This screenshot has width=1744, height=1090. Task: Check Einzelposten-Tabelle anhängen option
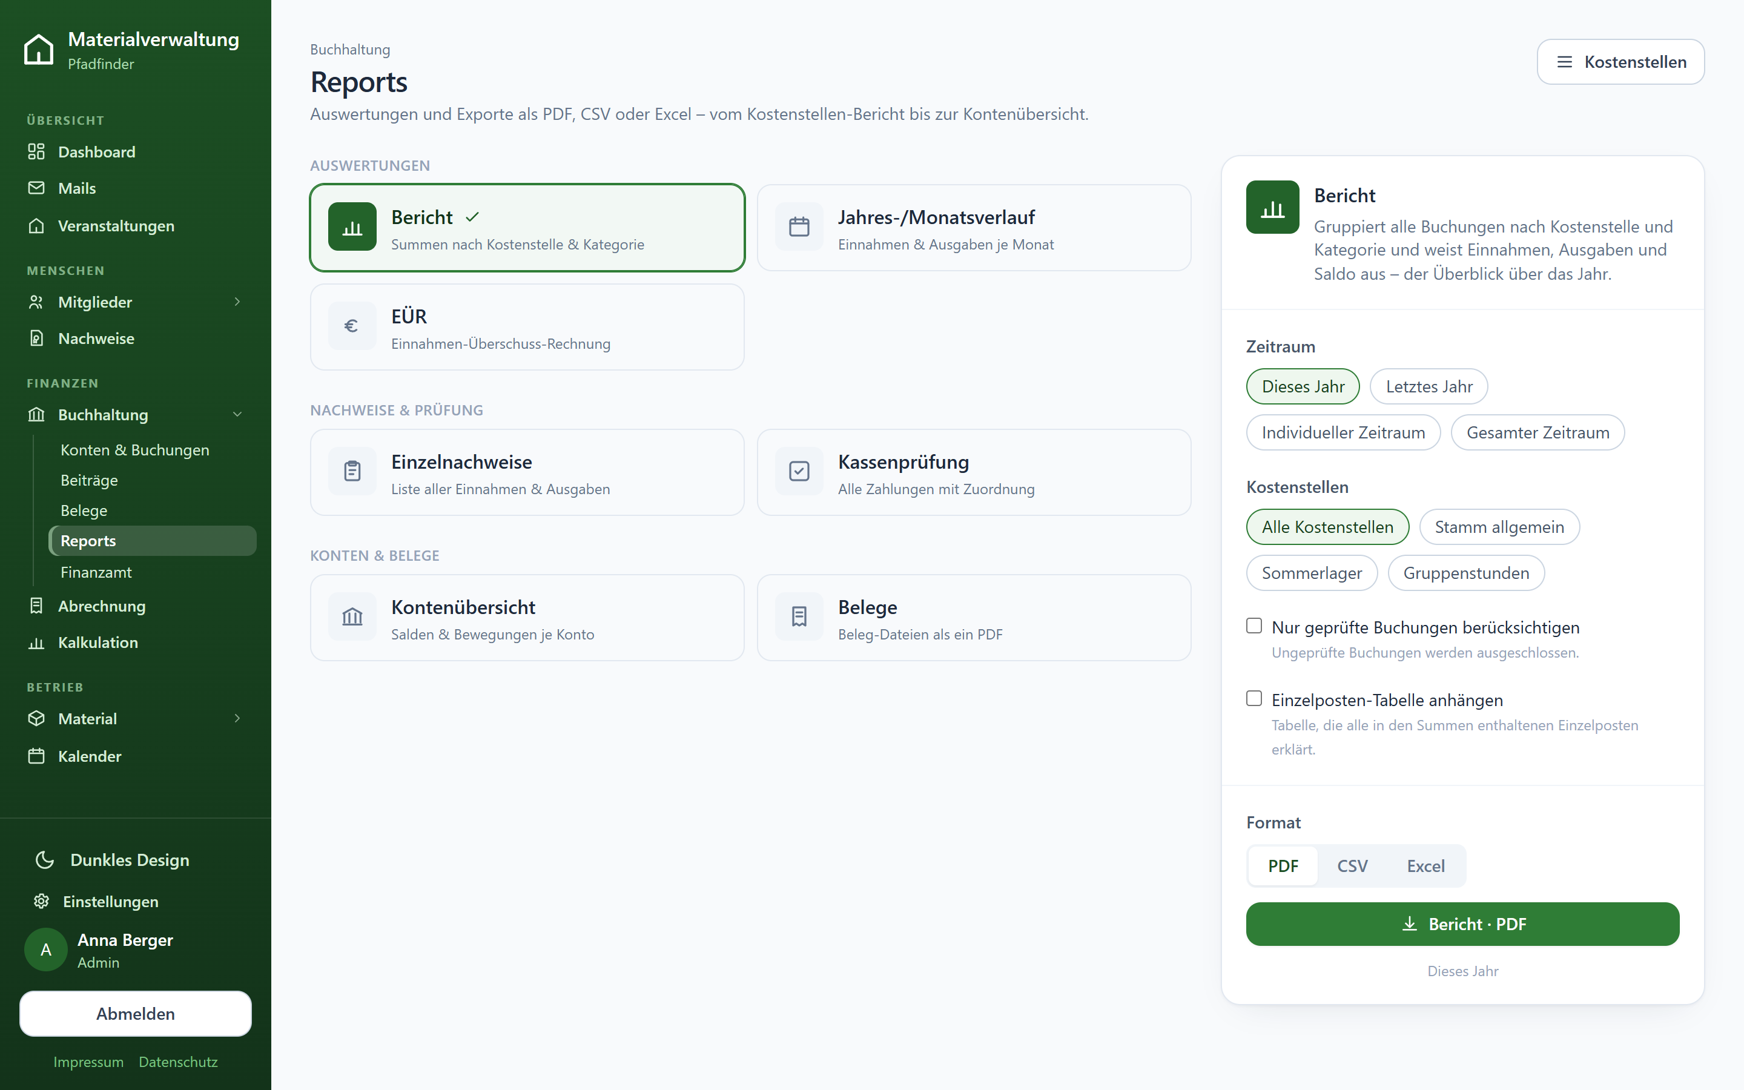click(1254, 699)
